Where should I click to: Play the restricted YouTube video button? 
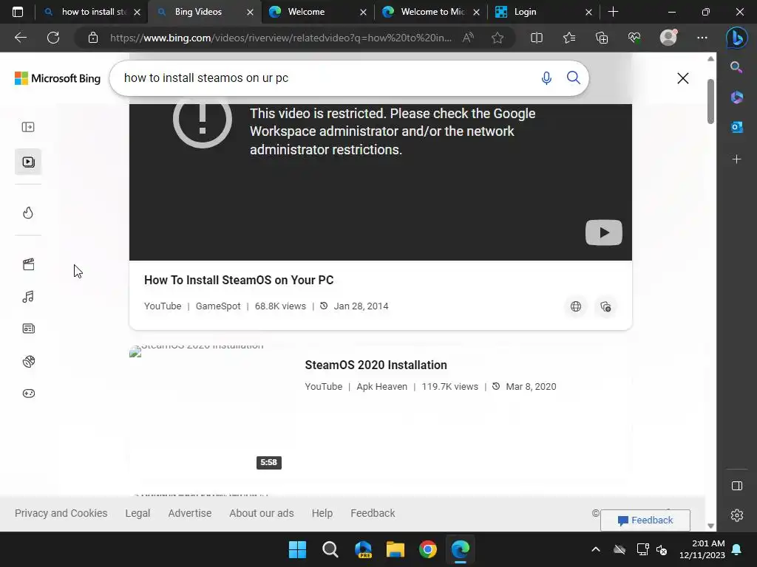(603, 233)
